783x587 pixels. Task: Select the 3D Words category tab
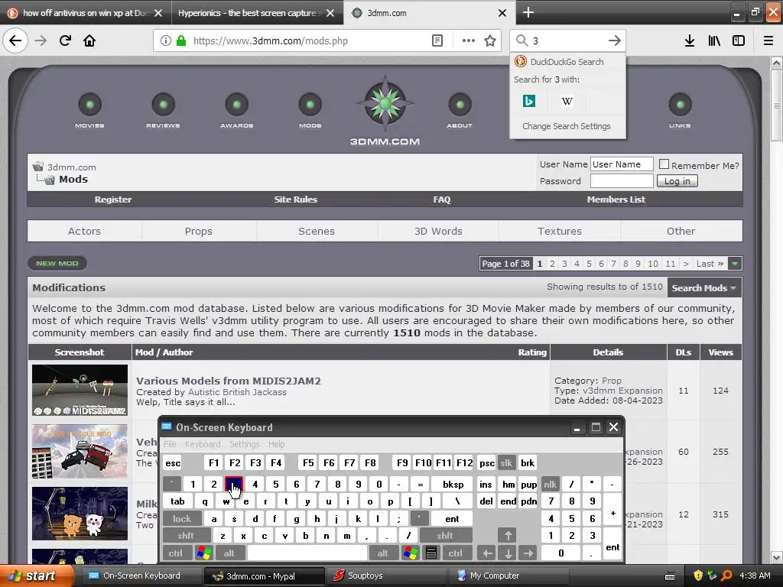438,231
